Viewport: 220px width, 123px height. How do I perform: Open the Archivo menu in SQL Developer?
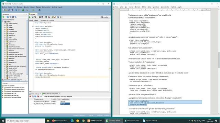point(4,7)
